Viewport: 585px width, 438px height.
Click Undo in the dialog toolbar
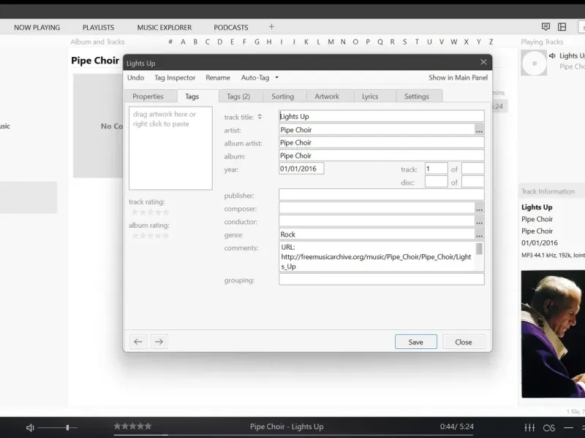pos(136,77)
